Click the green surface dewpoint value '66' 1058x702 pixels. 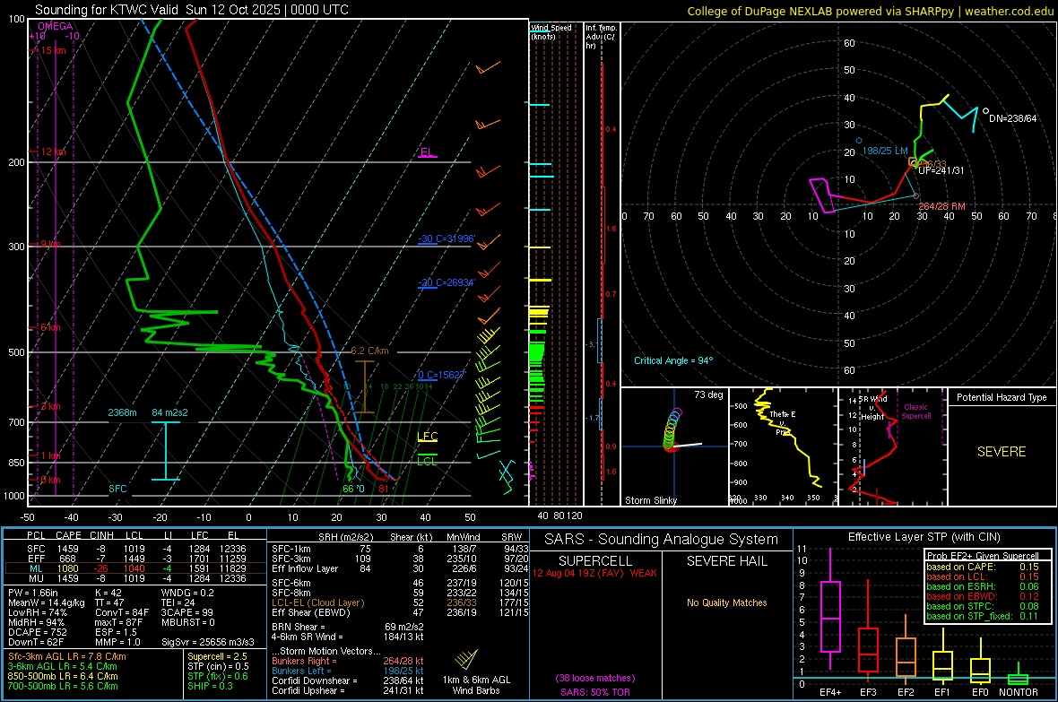point(348,489)
